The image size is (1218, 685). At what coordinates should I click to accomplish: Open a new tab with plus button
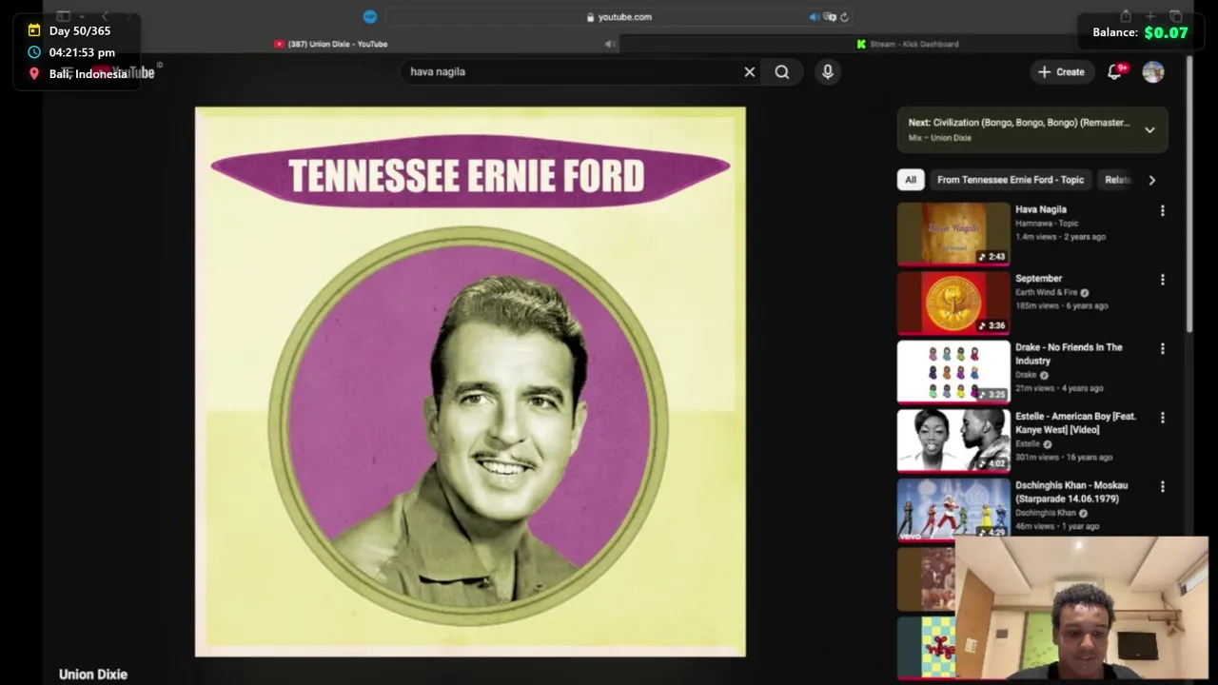click(1150, 16)
